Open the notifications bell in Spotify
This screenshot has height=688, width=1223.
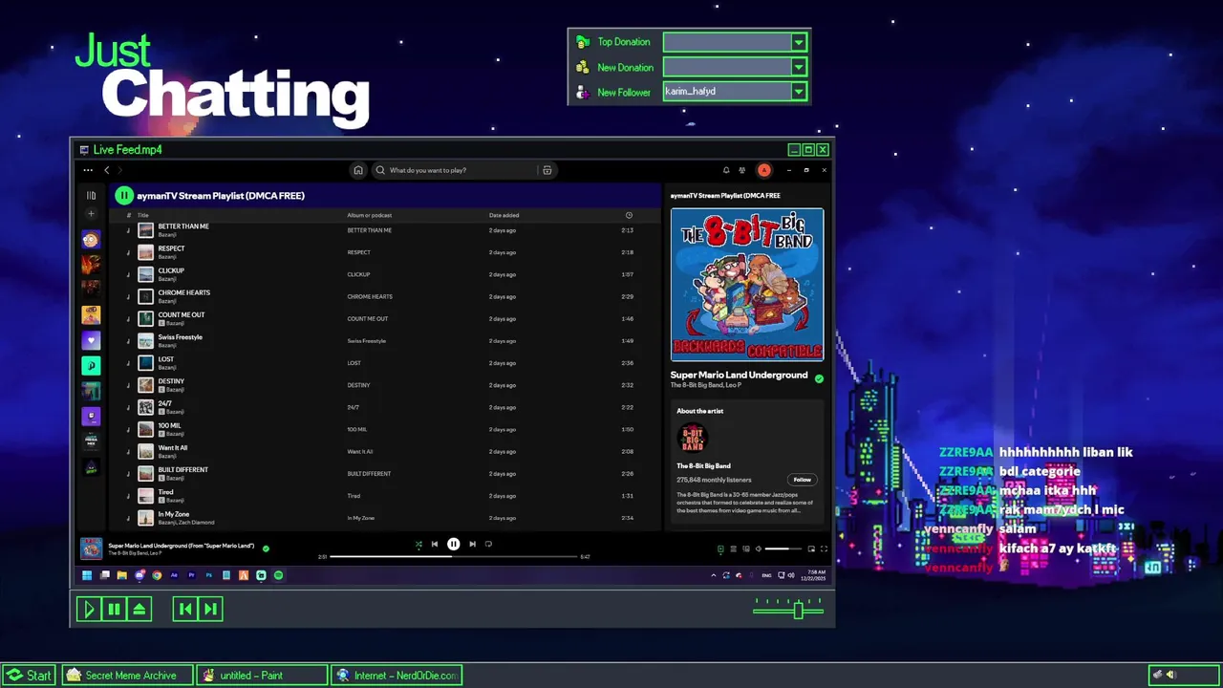726,170
